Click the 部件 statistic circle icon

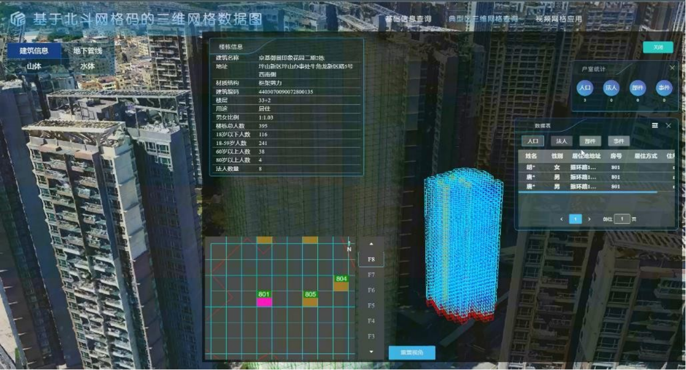(638, 87)
